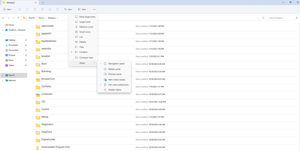Enable Item check boxes option
The width and height of the screenshot is (300, 151).
[116, 80]
